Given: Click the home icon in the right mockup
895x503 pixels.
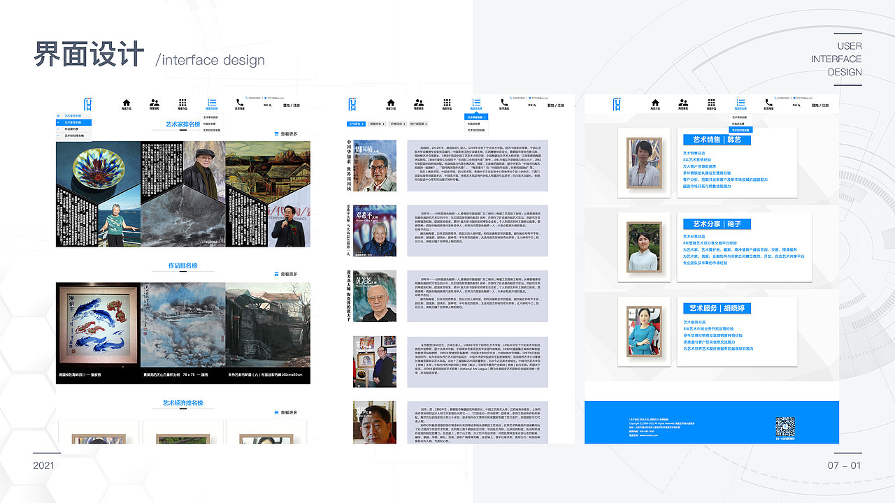Looking at the screenshot, I should click(655, 103).
